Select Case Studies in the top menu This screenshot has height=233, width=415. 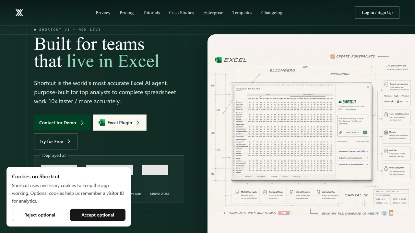(x=182, y=13)
